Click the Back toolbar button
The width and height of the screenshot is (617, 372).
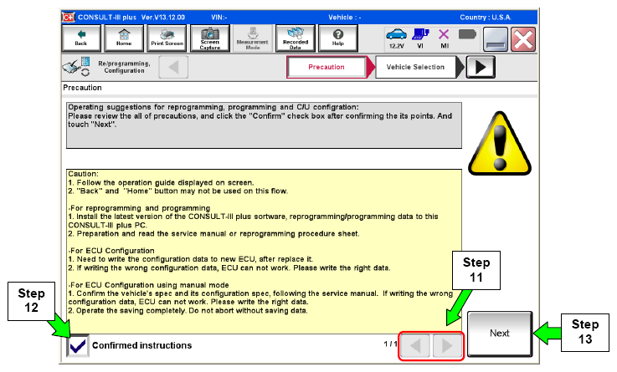point(81,37)
